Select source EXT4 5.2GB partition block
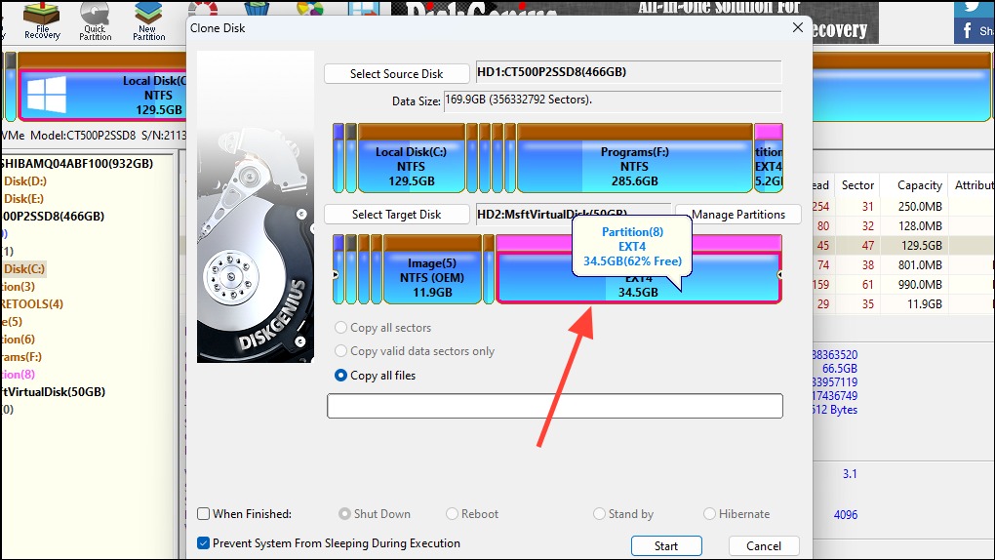This screenshot has height=560, width=995. pos(769,159)
